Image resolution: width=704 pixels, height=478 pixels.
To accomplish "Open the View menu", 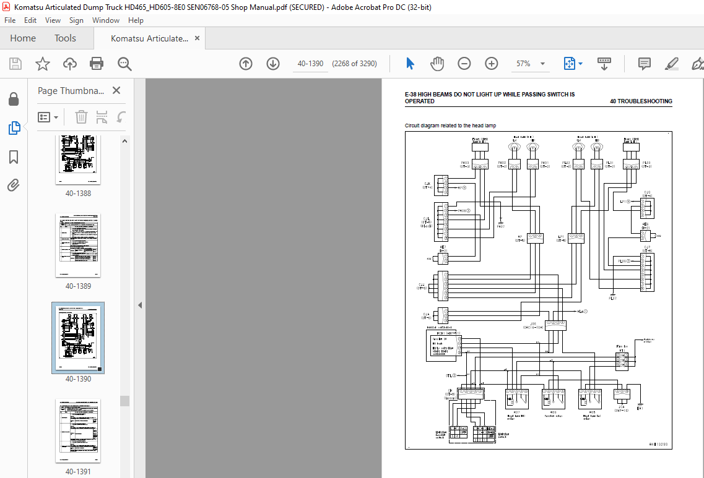I will coord(53,20).
